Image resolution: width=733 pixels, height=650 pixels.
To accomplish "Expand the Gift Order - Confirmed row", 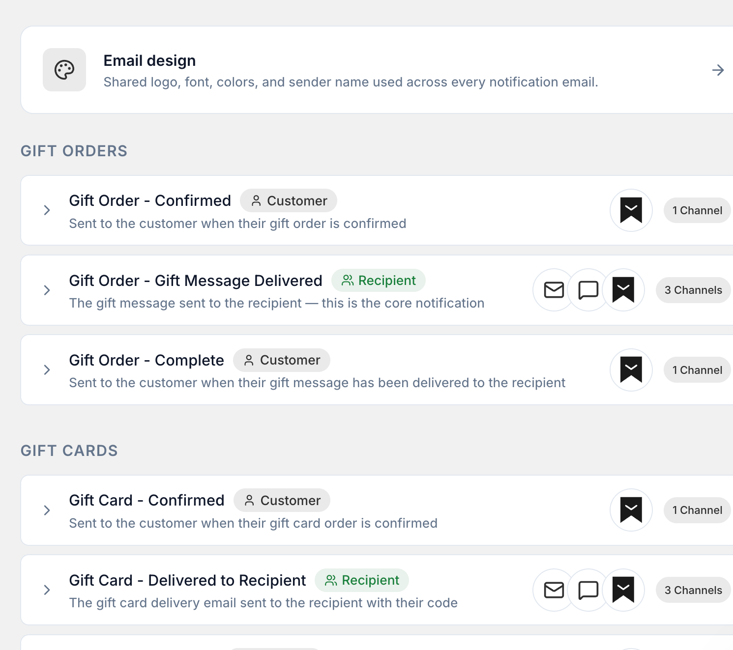I will click(47, 210).
